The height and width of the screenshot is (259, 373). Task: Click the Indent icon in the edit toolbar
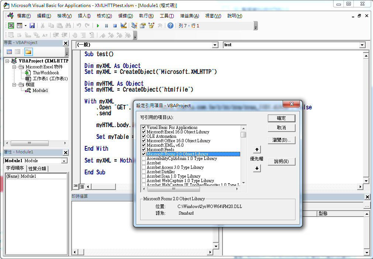click(x=56, y=35)
